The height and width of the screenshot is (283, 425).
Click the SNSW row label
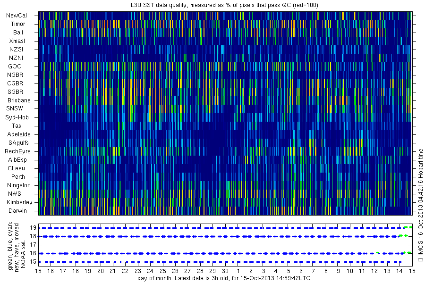(15, 108)
